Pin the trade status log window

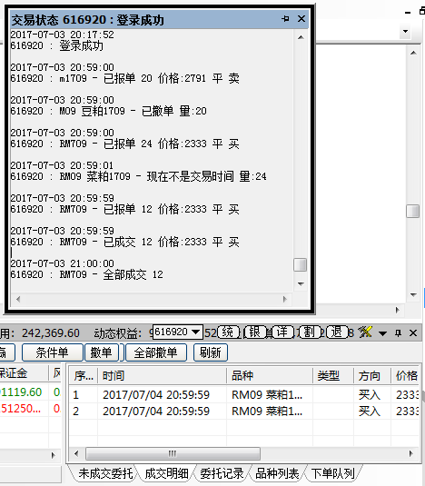(x=285, y=19)
